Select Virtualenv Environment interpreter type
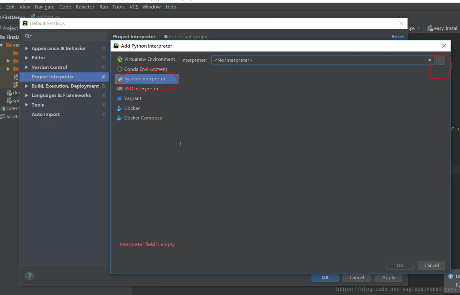460x295 pixels. click(147, 59)
